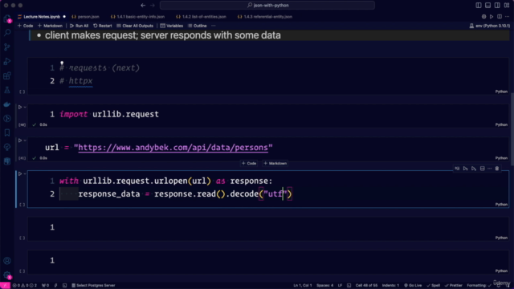Select kernel env (Python 3.10.1)
This screenshot has height=289, width=514.
pyautogui.click(x=490, y=26)
